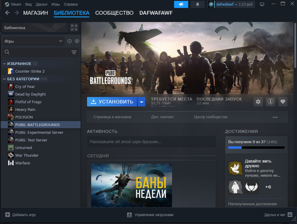297x224 pixels.
Task: Click the Dead by Daylight icon
Action: tap(11, 94)
